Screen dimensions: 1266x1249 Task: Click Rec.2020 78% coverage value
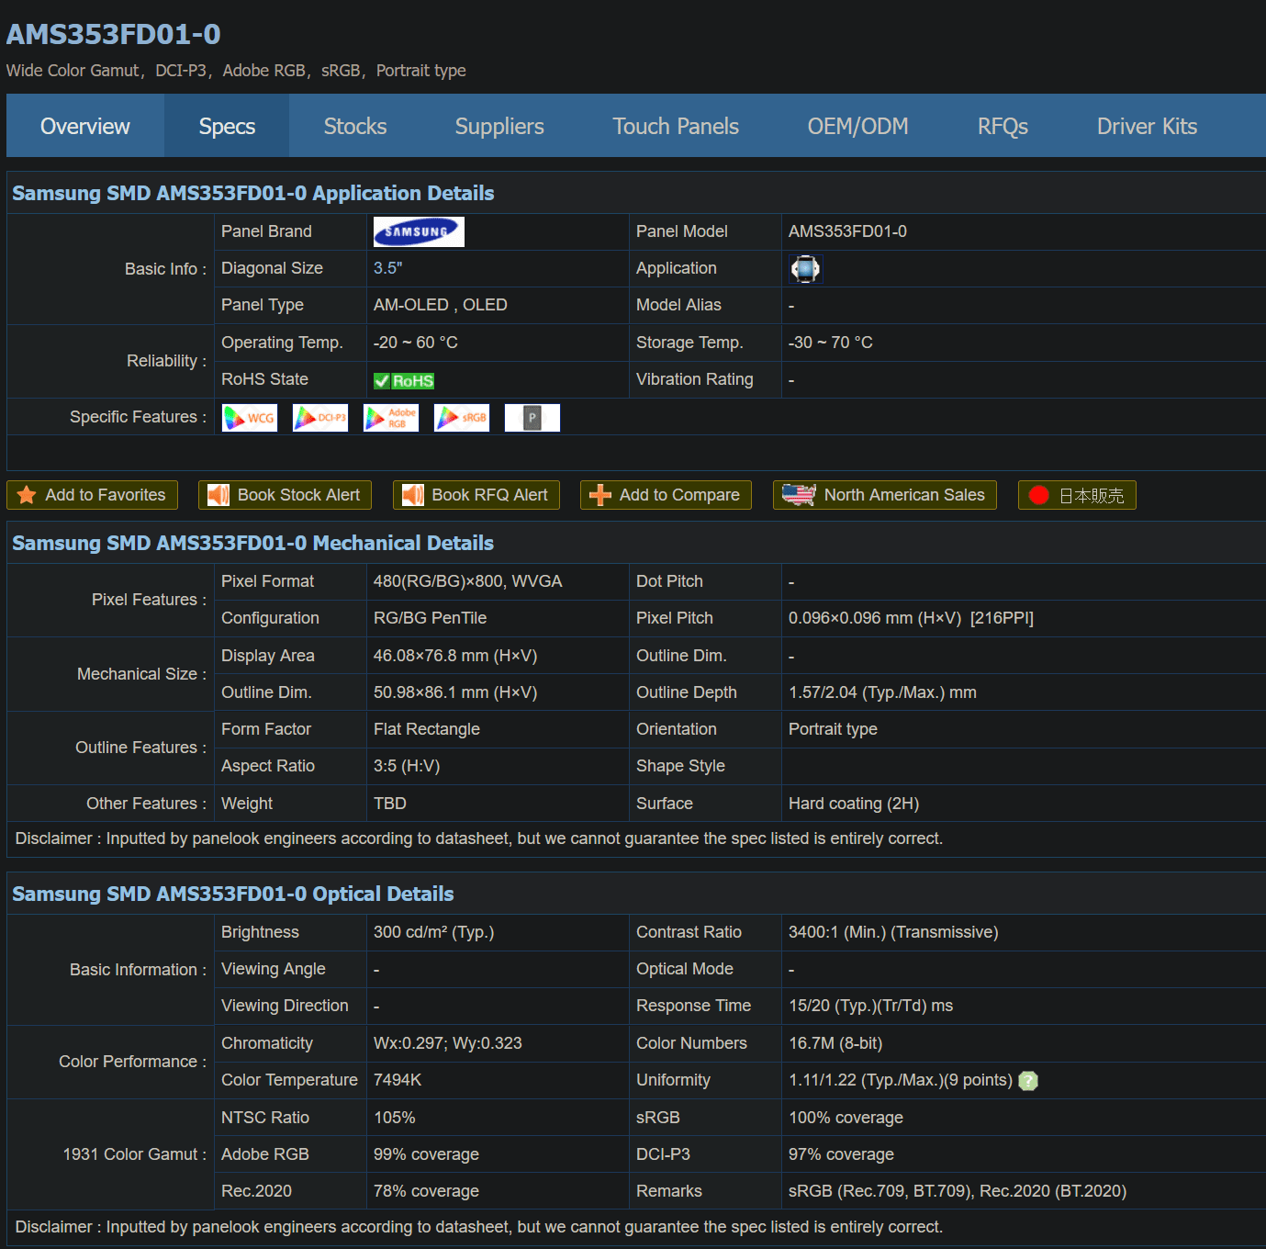tap(426, 1191)
